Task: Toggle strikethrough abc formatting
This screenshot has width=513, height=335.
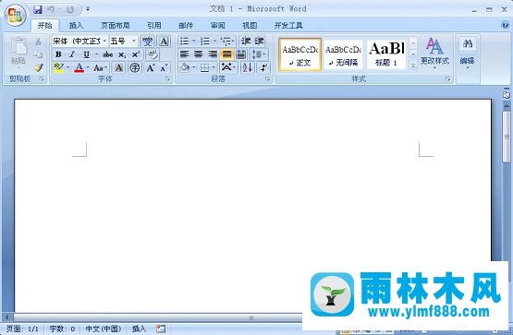Action: point(107,54)
